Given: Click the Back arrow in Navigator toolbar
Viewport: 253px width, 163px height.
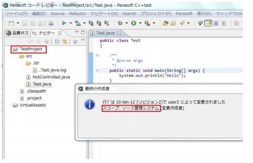Looking at the screenshot, I should (31, 42).
